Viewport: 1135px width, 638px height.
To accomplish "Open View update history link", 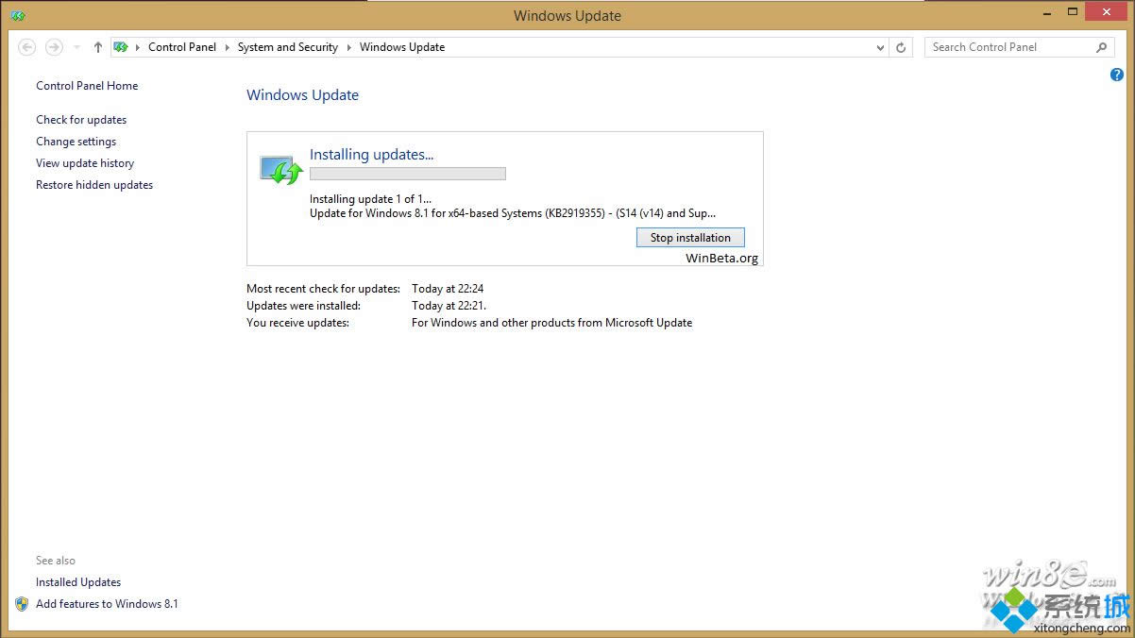I will [85, 163].
